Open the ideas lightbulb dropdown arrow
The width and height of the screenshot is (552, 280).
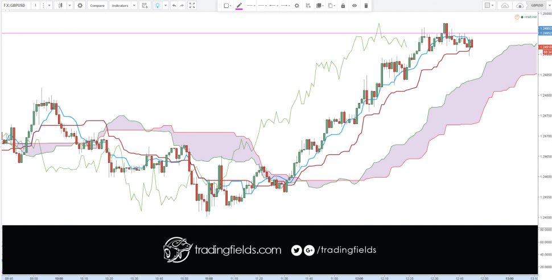[166, 5]
